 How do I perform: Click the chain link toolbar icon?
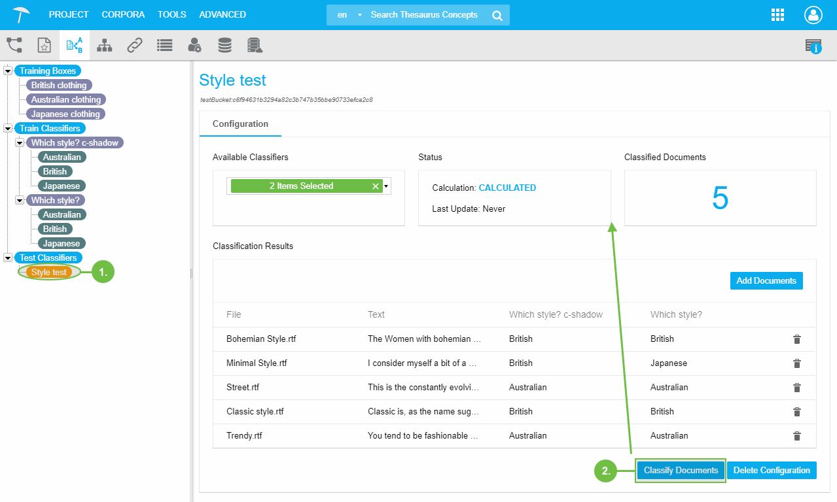click(x=135, y=45)
